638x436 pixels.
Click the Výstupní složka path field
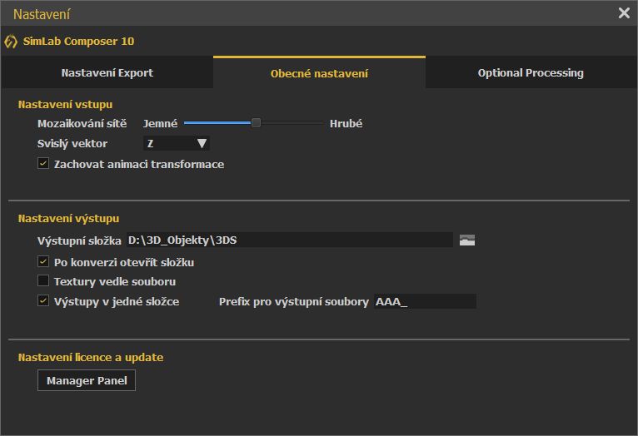point(290,240)
